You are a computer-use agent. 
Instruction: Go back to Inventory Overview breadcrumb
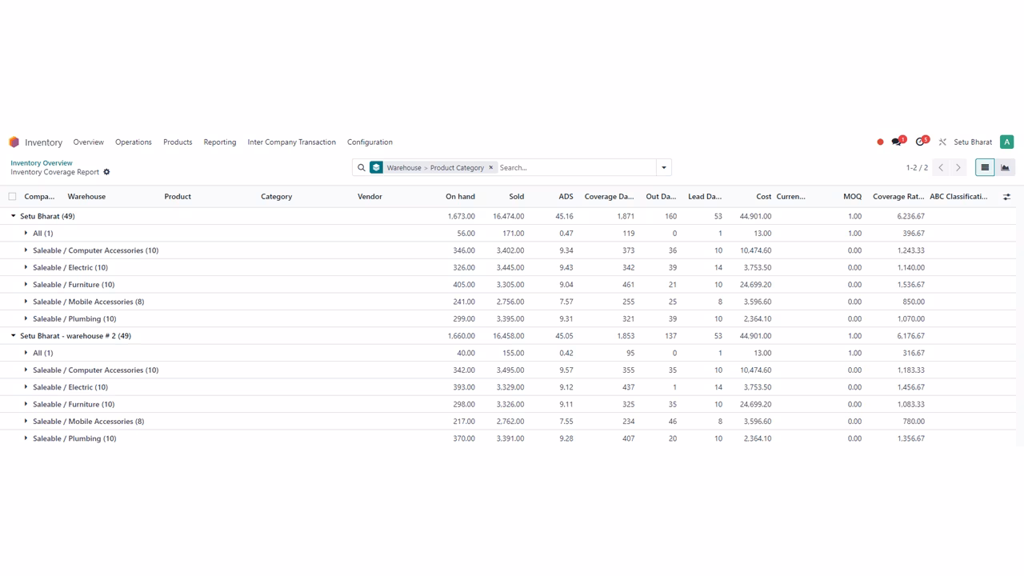pos(42,163)
